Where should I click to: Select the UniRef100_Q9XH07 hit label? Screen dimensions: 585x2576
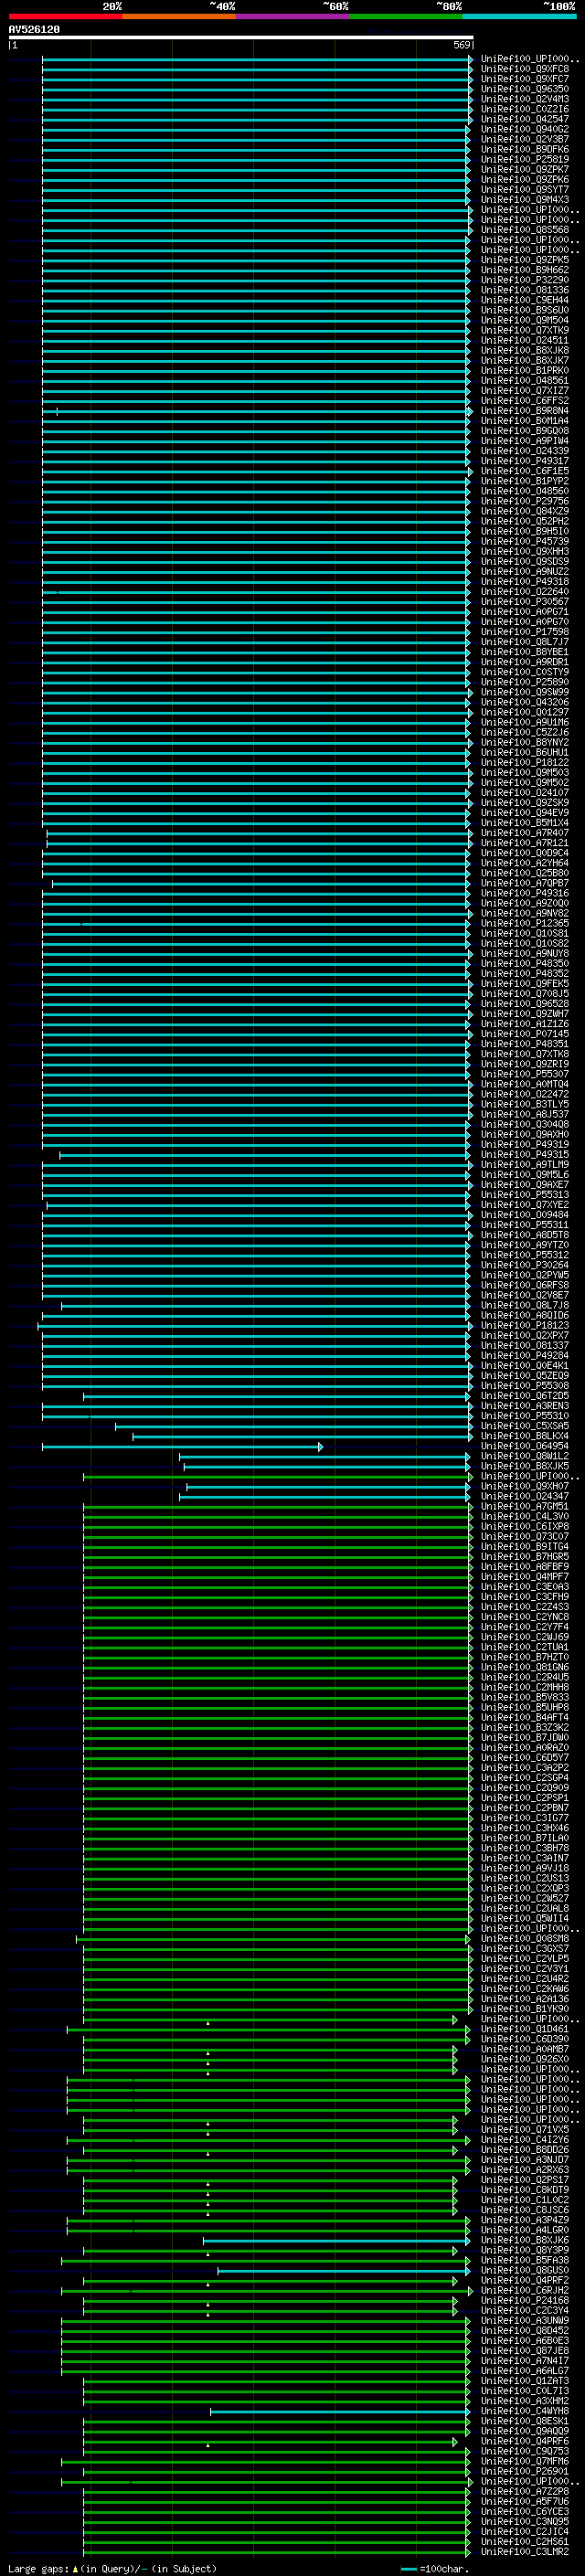point(525,1486)
